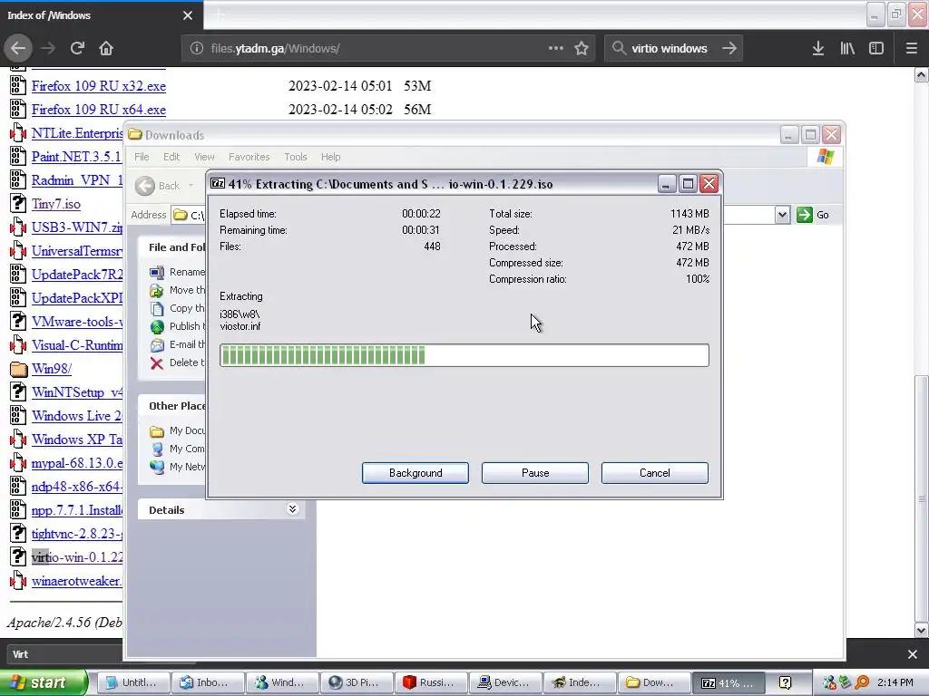Open the Explorer address bar dropdown
The width and height of the screenshot is (929, 696).
tap(782, 215)
